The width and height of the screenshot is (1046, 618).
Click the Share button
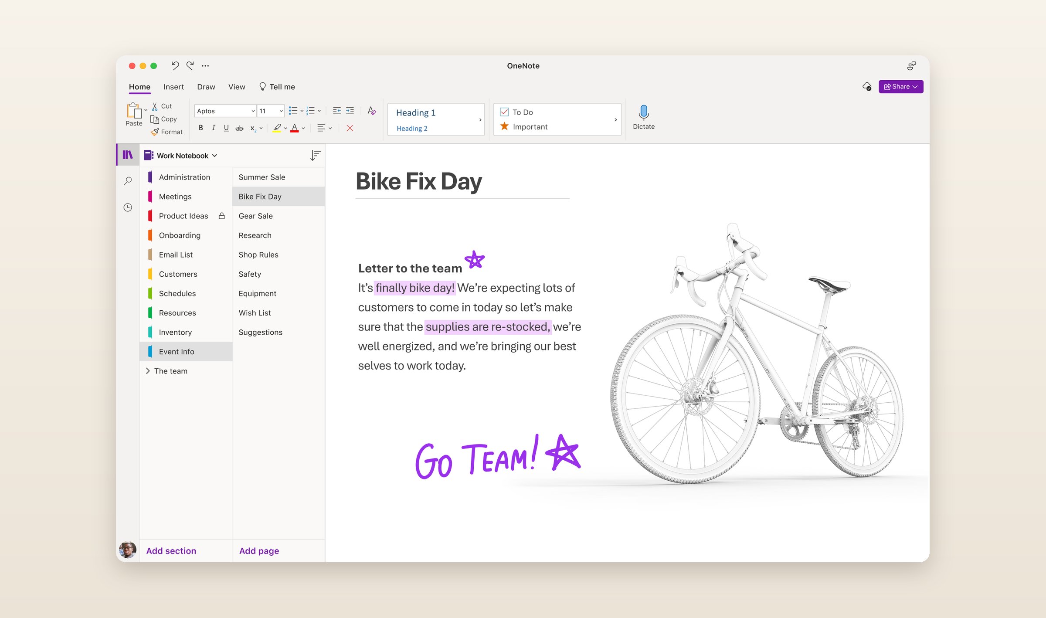coord(900,87)
